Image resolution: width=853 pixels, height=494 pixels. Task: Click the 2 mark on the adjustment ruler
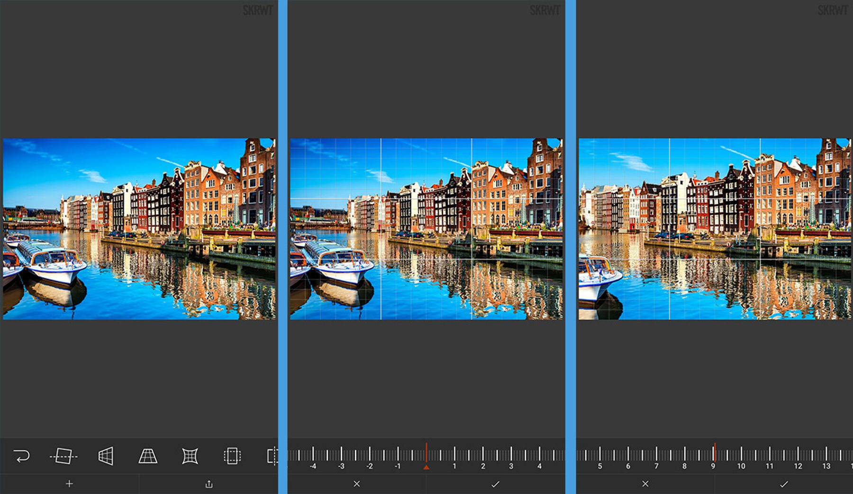tap(483, 466)
